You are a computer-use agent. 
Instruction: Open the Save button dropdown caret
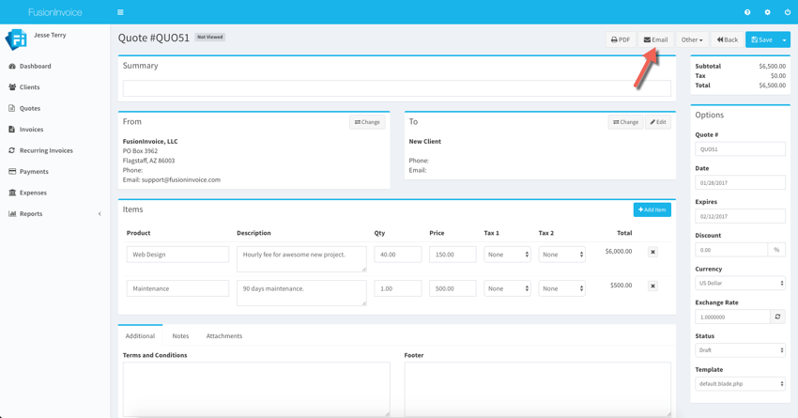point(785,39)
